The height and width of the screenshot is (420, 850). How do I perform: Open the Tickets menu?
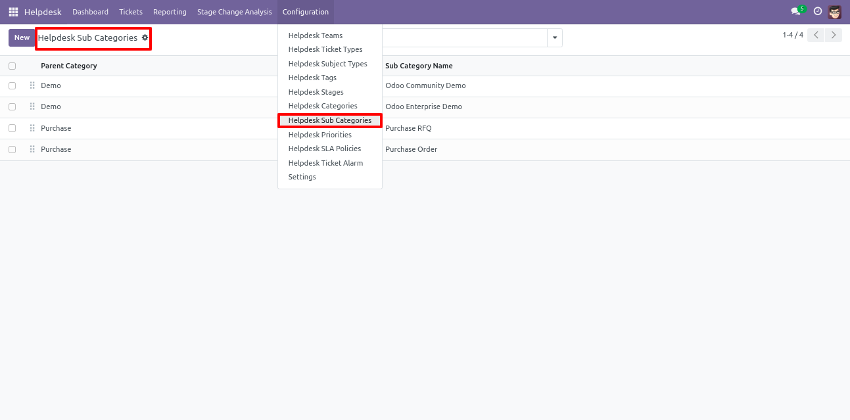tap(131, 12)
